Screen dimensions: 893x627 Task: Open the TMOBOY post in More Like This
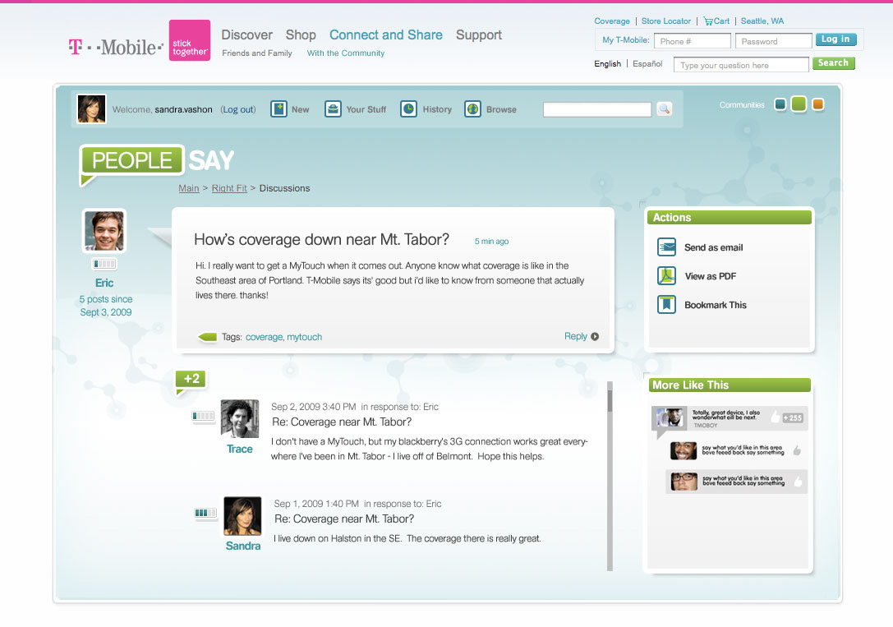730,418
